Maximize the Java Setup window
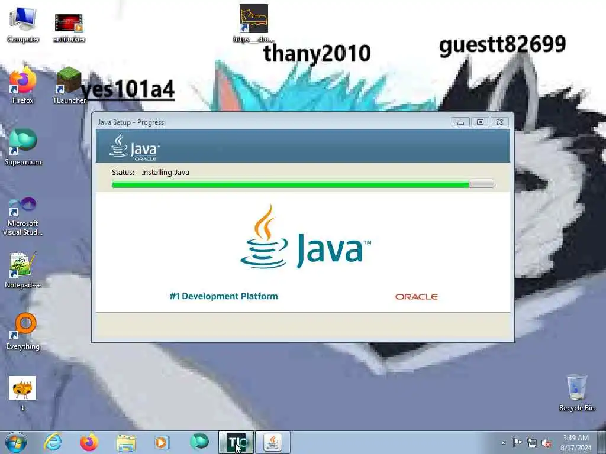 (x=480, y=122)
